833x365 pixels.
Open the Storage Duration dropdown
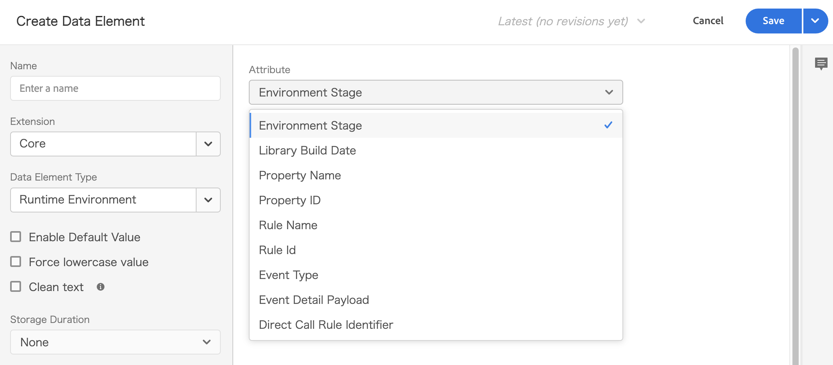point(115,342)
